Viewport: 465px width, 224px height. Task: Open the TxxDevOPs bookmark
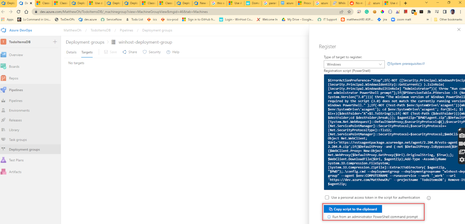pyautogui.click(x=65, y=19)
